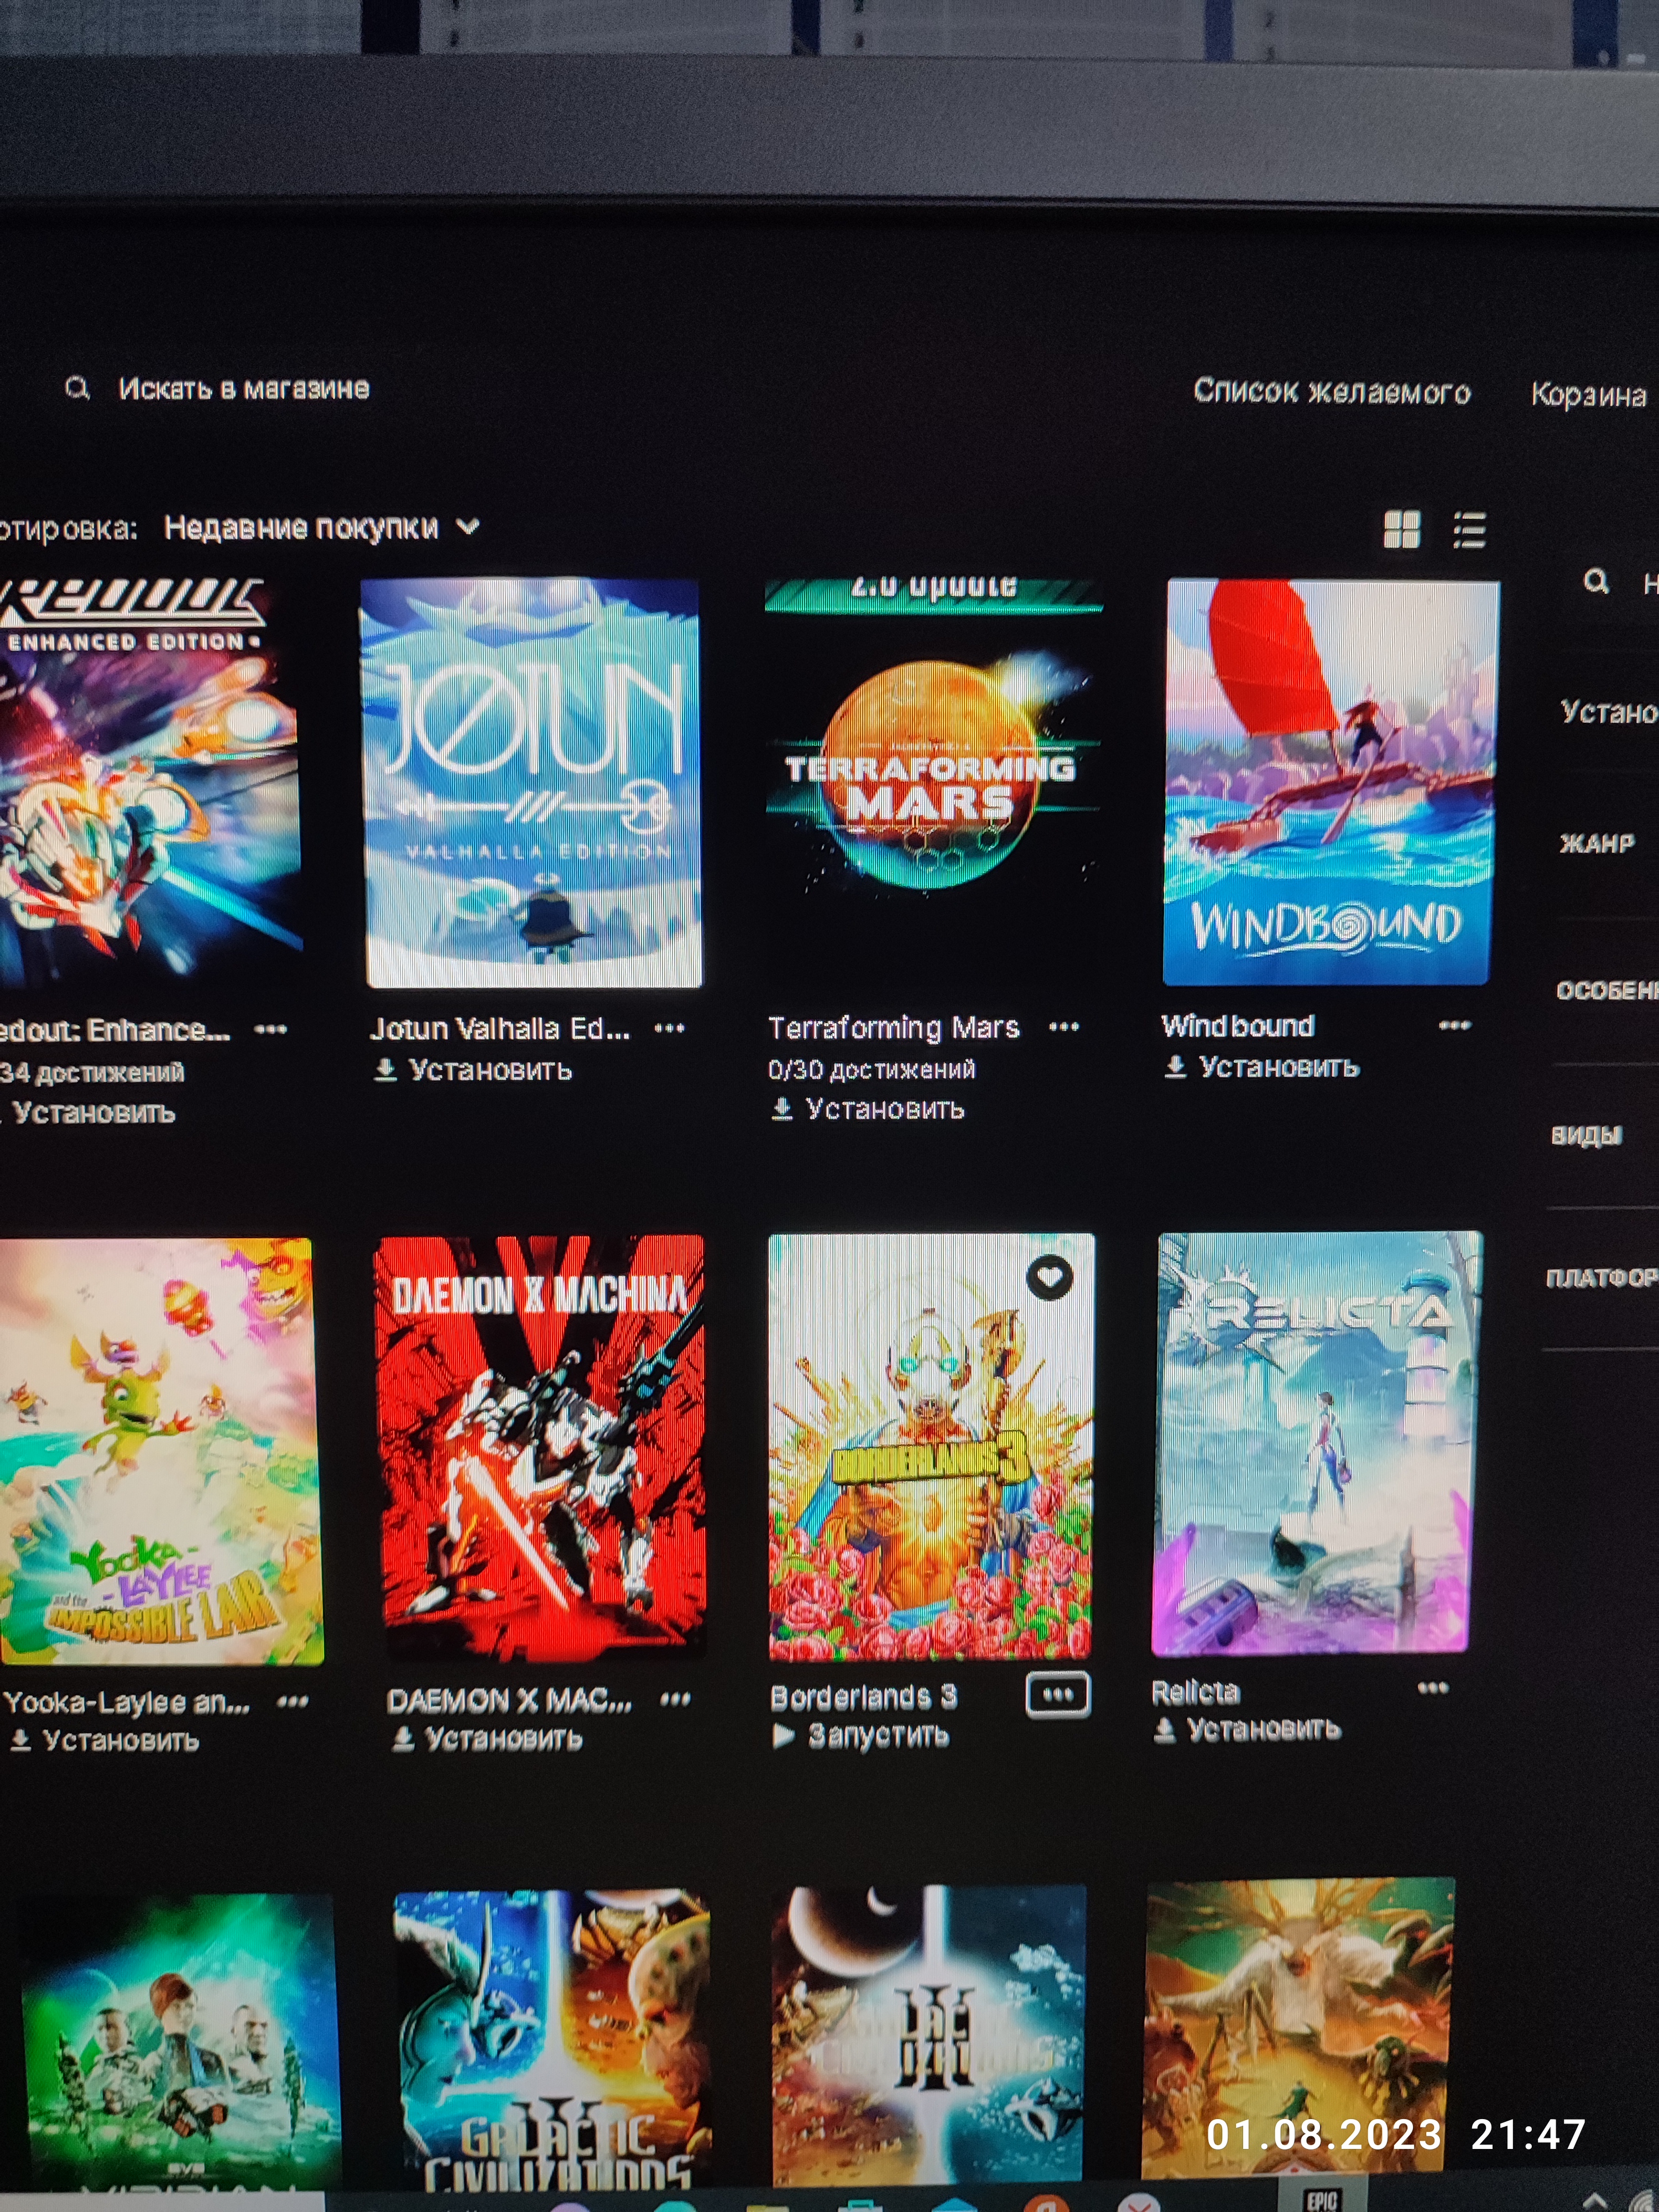Install Jotun Valhalla Edition

pos(472,1070)
